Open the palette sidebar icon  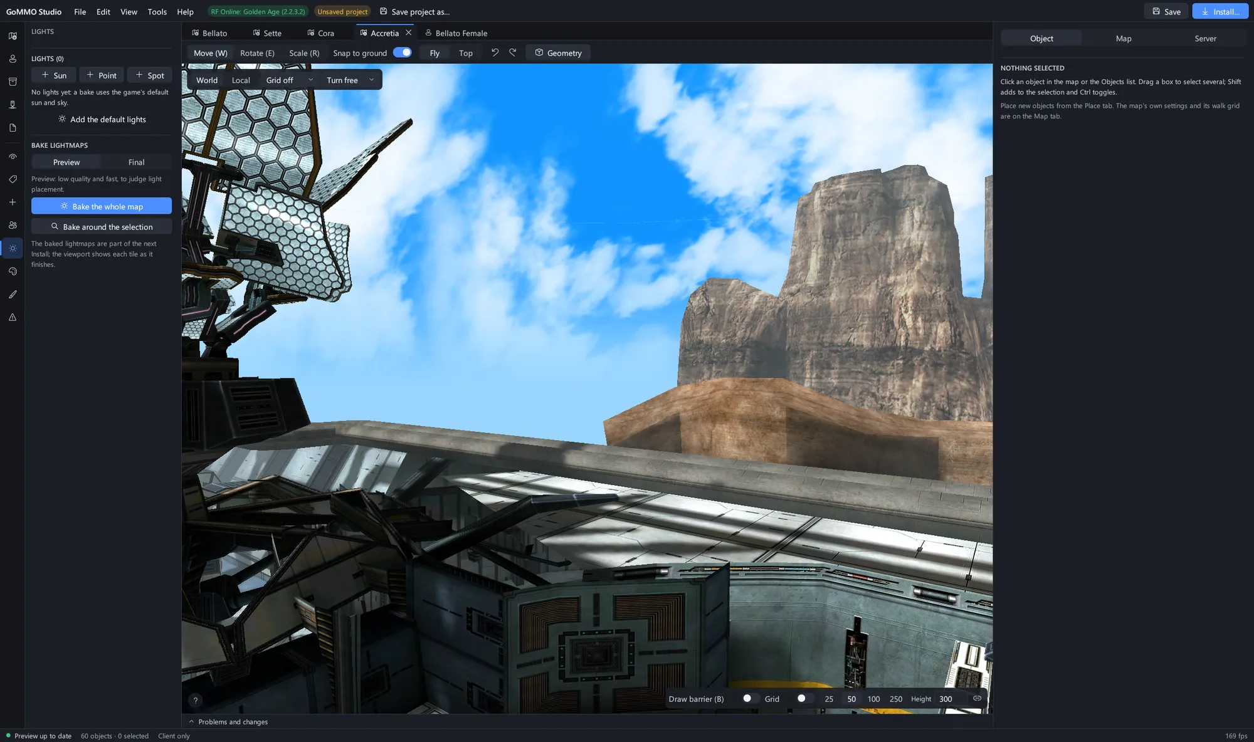coord(13,271)
